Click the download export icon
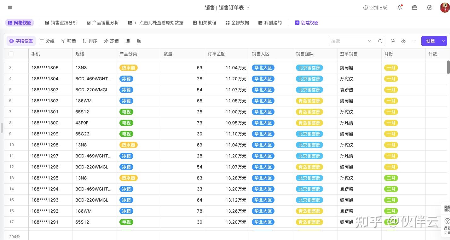Screen dimensions: 450x240 click(403, 41)
